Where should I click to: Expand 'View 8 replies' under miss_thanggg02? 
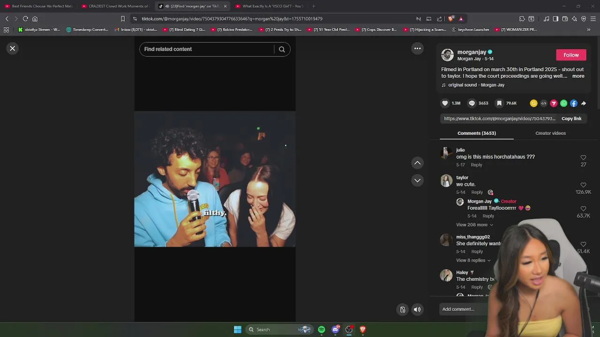pyautogui.click(x=473, y=260)
